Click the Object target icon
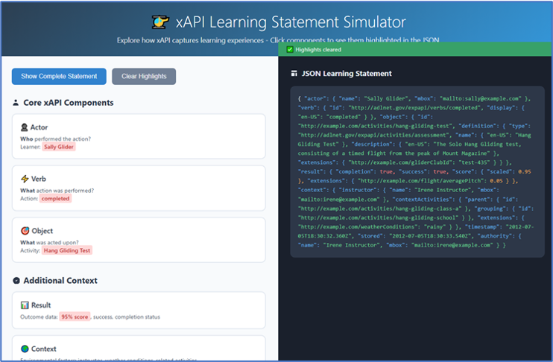Viewport: 553px width, 362px height. click(25, 231)
